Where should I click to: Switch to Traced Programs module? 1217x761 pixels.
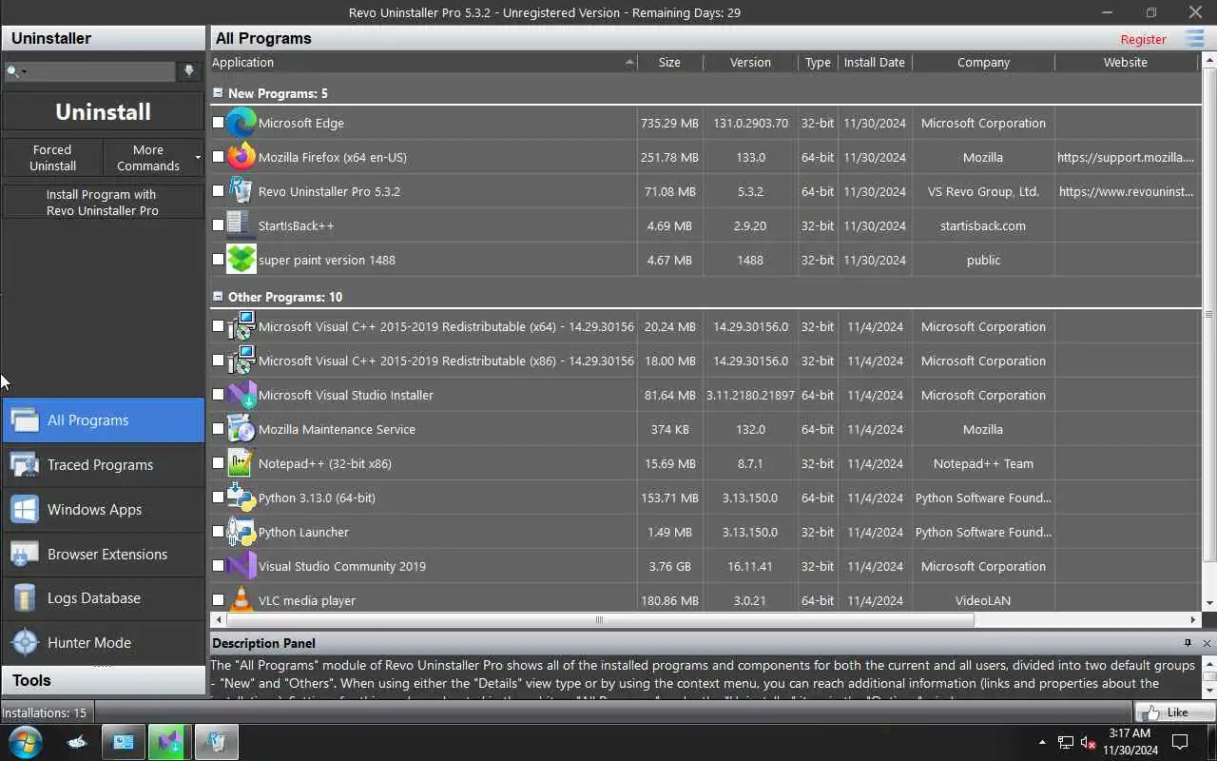[x=103, y=465]
